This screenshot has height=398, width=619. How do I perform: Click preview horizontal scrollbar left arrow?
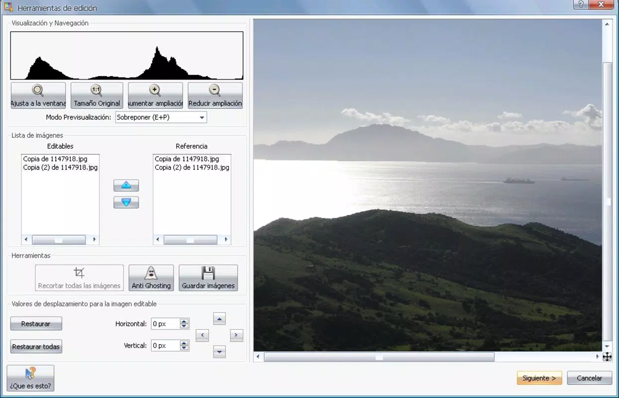(x=258, y=357)
